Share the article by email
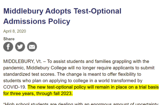This screenshot has height=105, width=161. click(x=32, y=47)
